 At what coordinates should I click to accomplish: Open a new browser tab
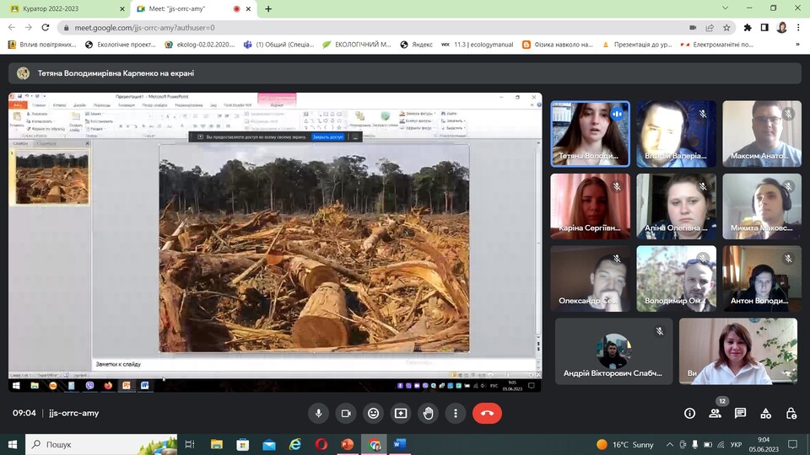[268, 8]
